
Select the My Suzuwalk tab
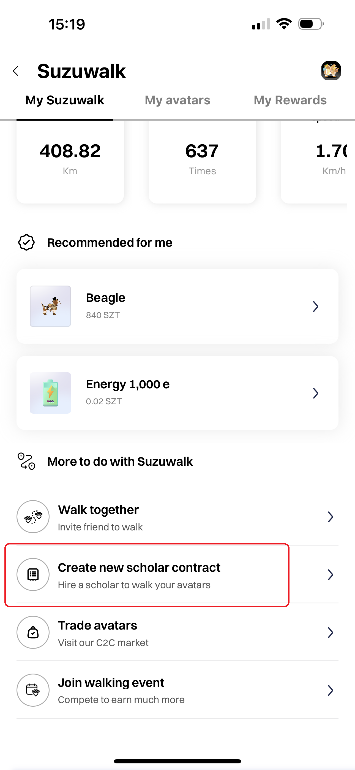pos(65,101)
